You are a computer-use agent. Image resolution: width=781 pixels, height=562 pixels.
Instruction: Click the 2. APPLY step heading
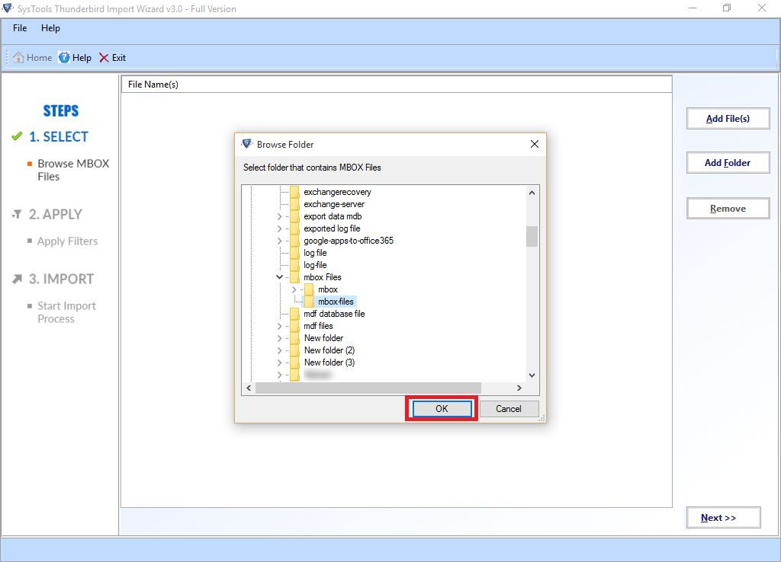coord(55,214)
